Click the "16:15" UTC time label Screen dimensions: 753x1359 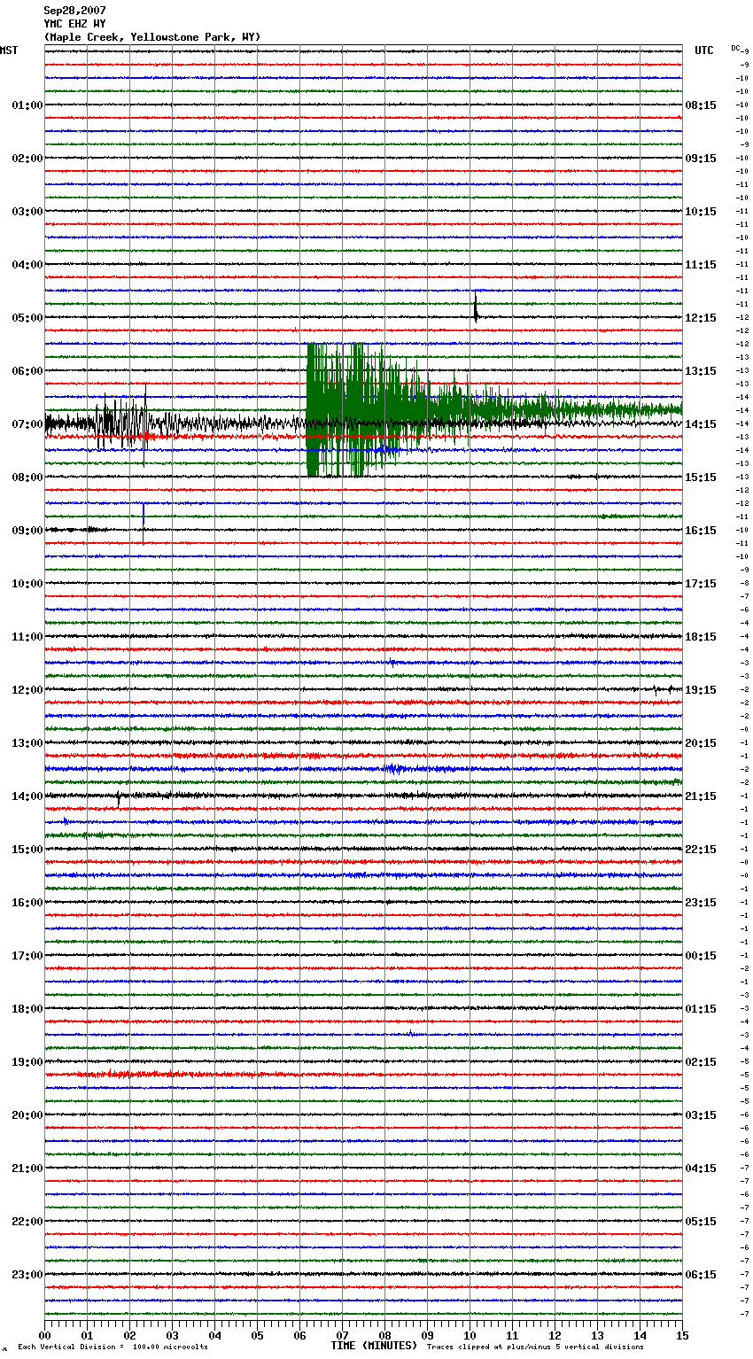[701, 531]
